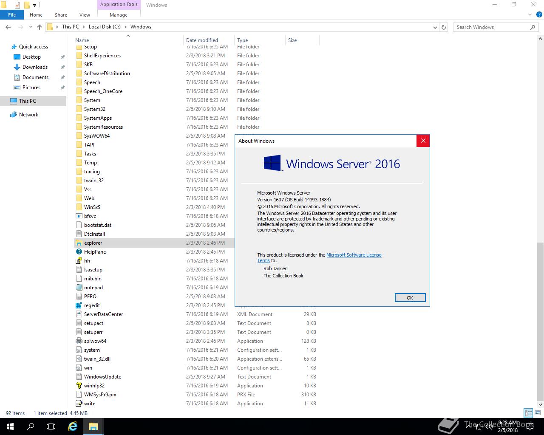The width and height of the screenshot is (544, 435).
Task: Click in the Search Windows field
Action: coord(492,27)
